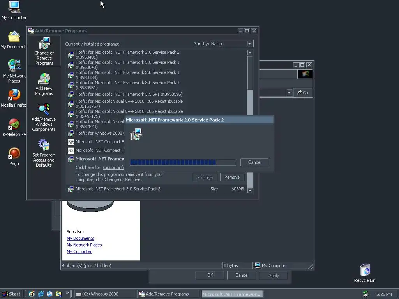Click the Change button
399x299 pixels.
205,177
